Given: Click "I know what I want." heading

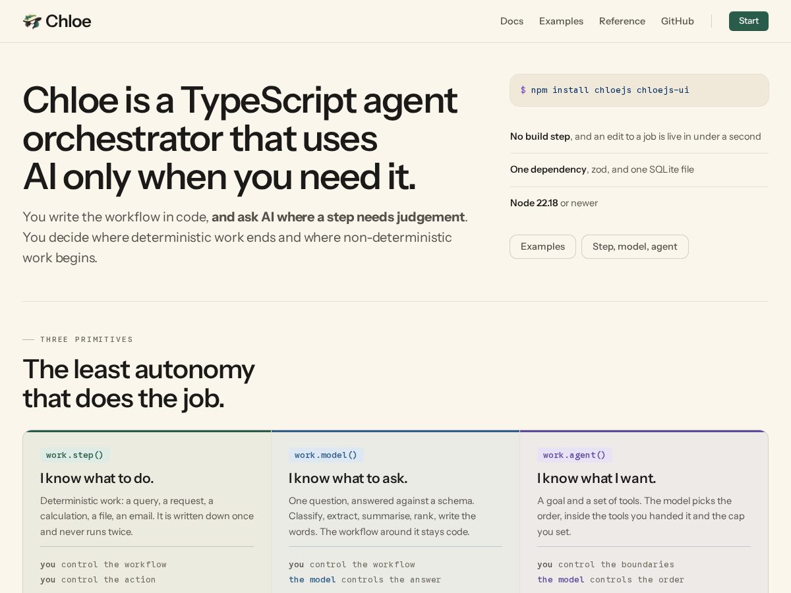Looking at the screenshot, I should click(597, 478).
